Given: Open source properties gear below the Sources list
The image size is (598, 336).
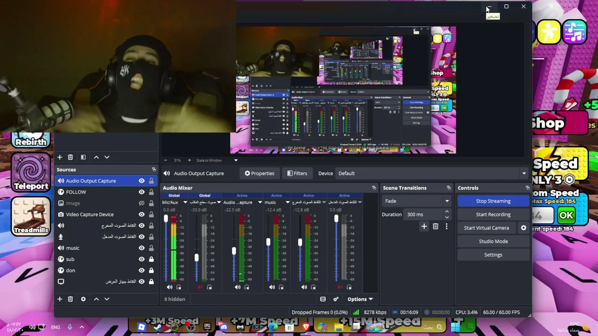Looking at the screenshot, I should [83, 299].
